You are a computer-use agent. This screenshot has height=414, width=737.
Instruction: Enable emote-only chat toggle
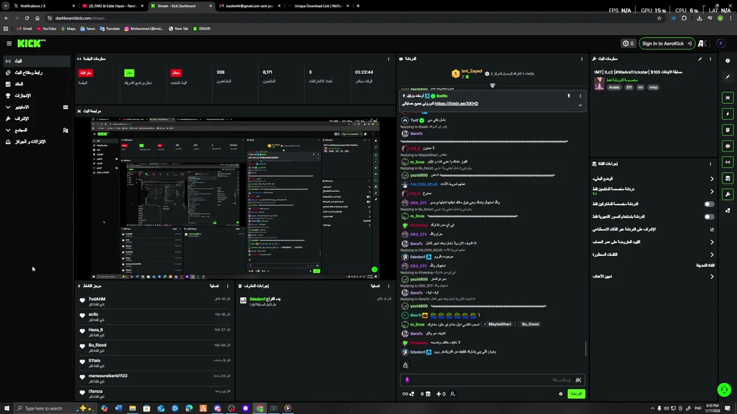coord(709,217)
